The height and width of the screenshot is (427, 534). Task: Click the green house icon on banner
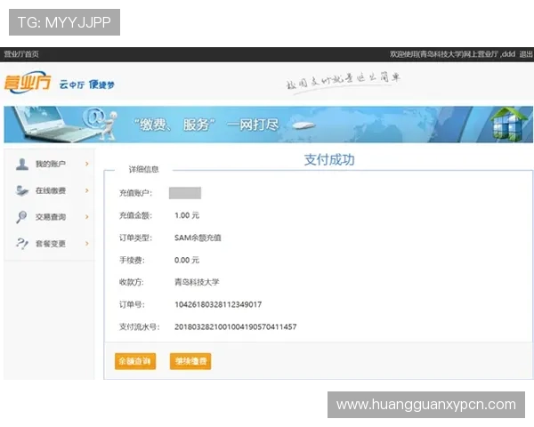pyautogui.click(x=509, y=125)
